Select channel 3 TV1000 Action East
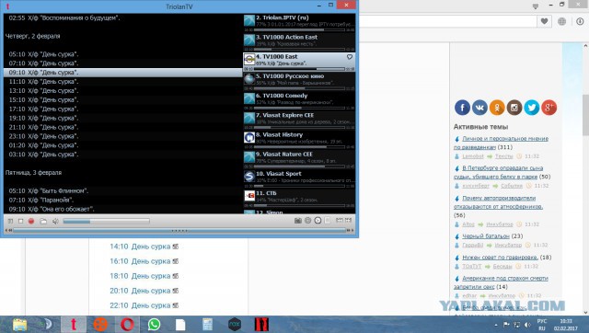The height and width of the screenshot is (333, 589). click(x=299, y=43)
